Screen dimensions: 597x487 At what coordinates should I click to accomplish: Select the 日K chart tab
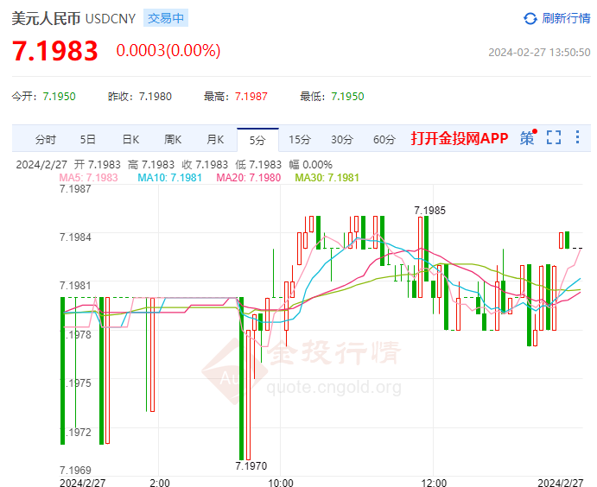[x=130, y=140]
